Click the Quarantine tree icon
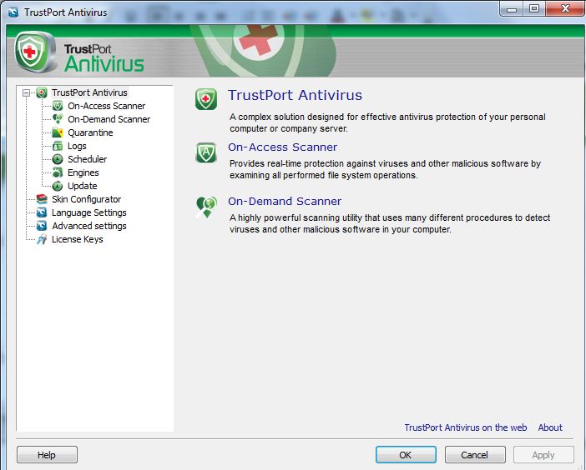Viewport: 586px width, 470px height. [x=58, y=132]
